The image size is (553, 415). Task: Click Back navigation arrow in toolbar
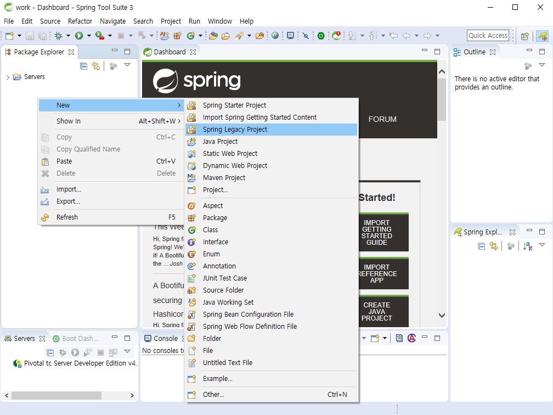coord(407,36)
